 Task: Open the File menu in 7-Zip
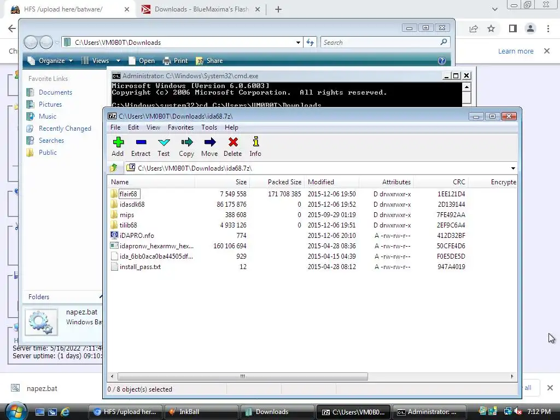point(115,127)
